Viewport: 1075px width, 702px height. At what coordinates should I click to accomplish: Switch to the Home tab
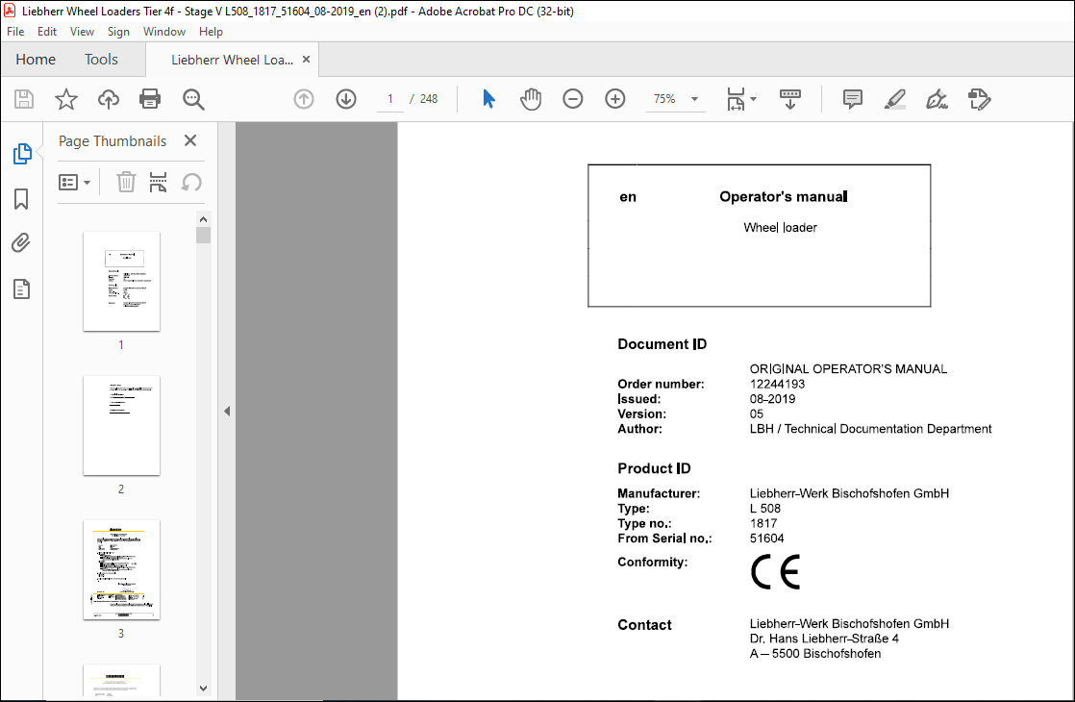(x=36, y=60)
